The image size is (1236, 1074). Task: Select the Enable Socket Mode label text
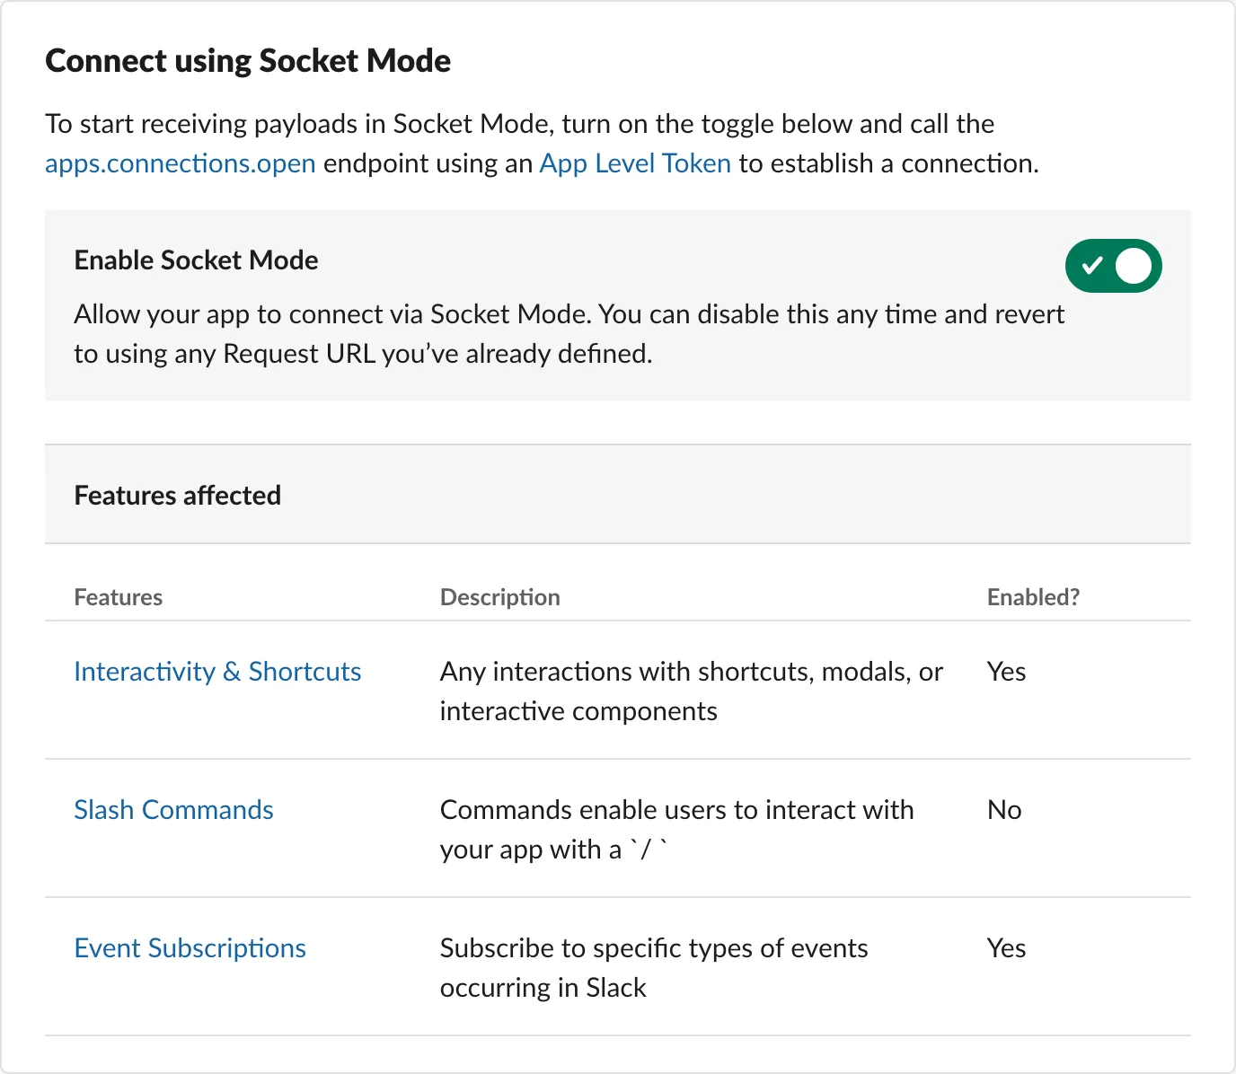(x=196, y=260)
